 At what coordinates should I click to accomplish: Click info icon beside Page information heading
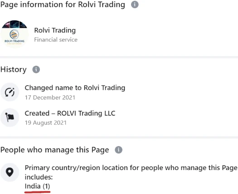coord(135,5)
